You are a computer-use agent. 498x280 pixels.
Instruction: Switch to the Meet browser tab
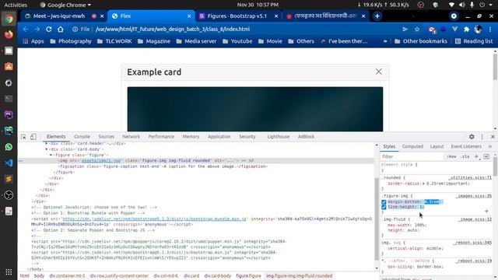(x=63, y=16)
